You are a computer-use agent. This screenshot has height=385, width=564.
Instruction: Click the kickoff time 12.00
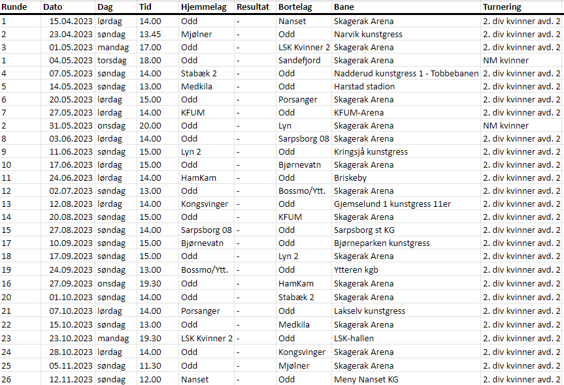150,380
